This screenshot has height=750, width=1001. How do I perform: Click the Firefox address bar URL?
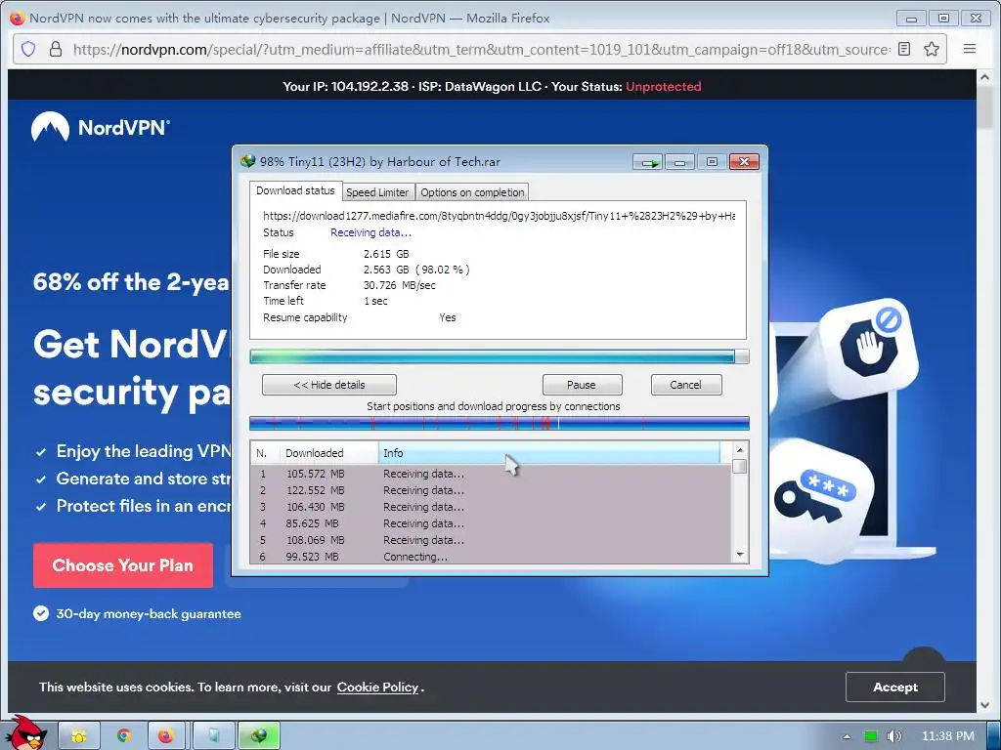tap(481, 49)
